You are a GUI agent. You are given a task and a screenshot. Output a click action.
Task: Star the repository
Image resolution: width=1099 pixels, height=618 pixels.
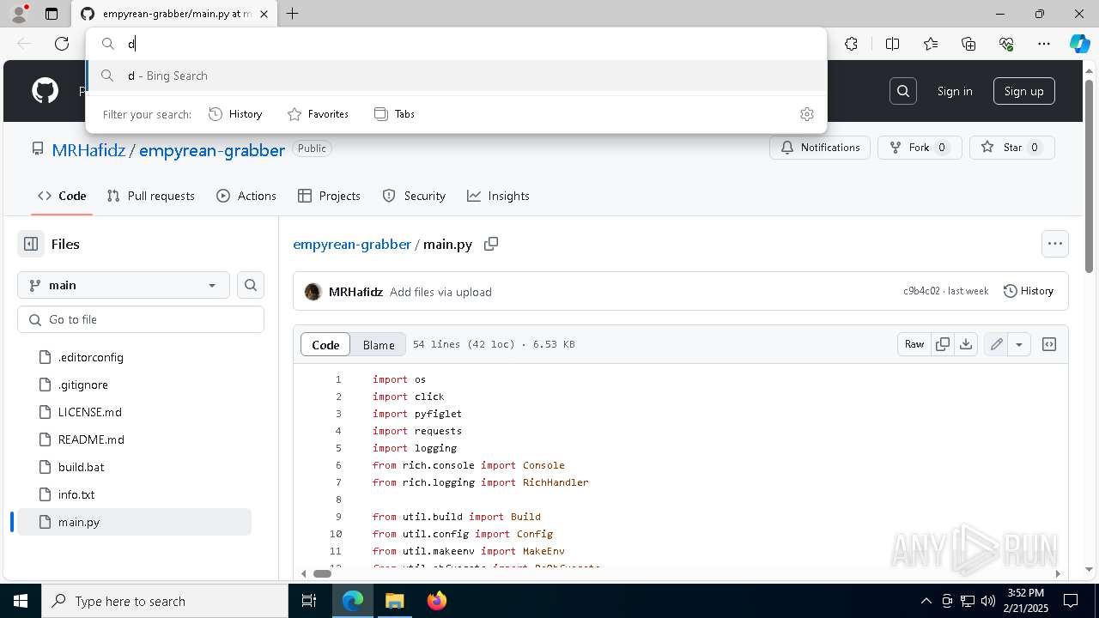(x=1012, y=148)
